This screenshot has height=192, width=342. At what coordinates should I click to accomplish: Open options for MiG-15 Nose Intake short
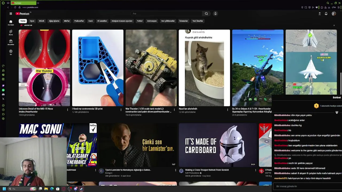67,110
